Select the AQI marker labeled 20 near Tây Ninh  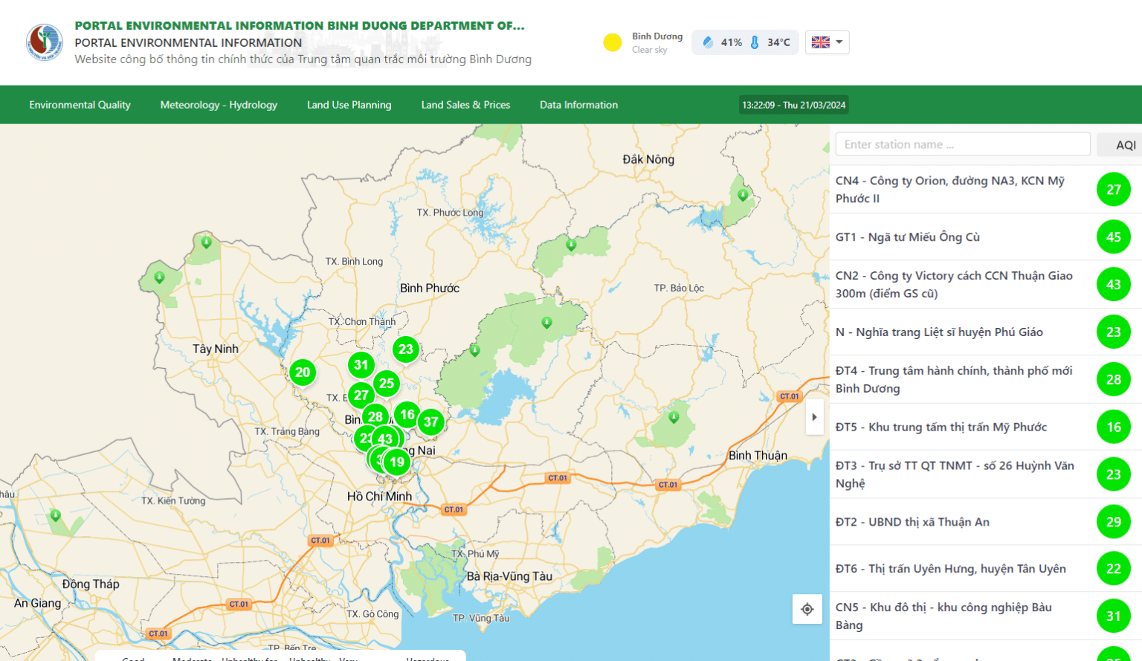tap(303, 373)
